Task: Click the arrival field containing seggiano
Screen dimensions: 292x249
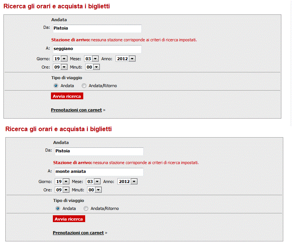Action: [97, 49]
